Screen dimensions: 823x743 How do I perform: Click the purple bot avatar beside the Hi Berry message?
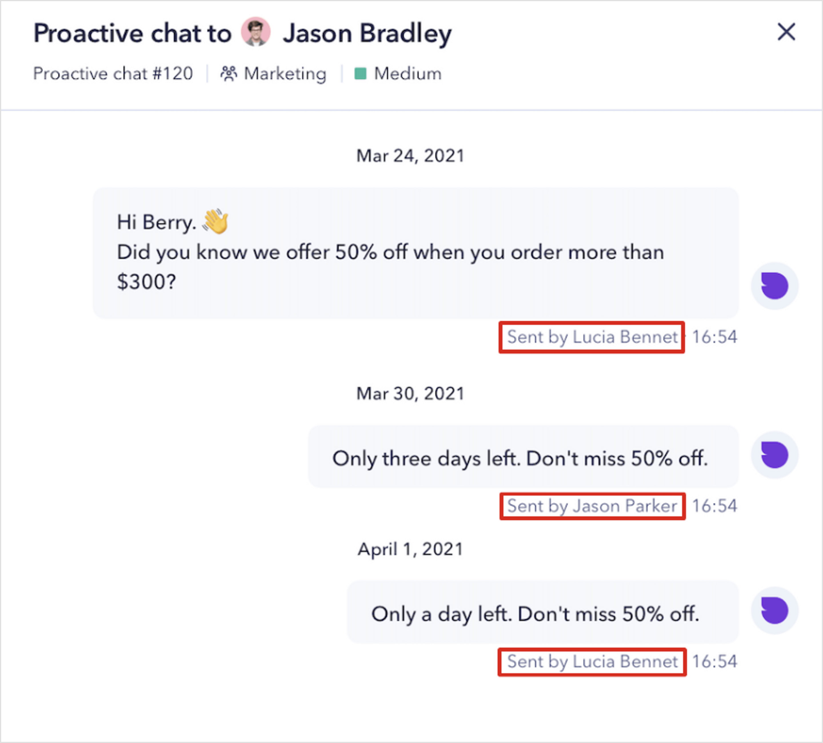tap(774, 286)
